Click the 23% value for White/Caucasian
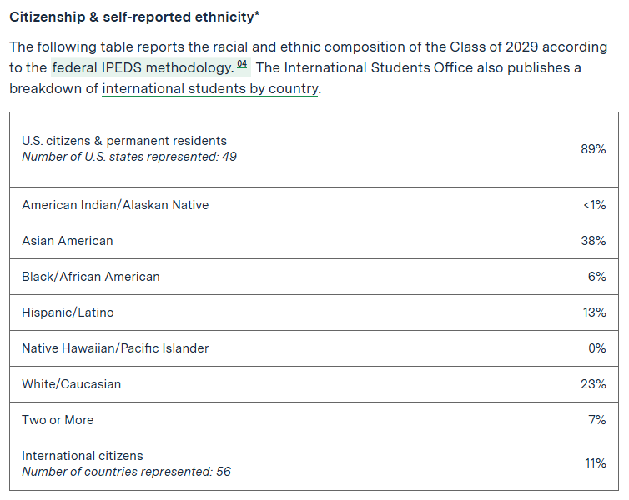Viewport: 629px width, 500px height. [593, 384]
